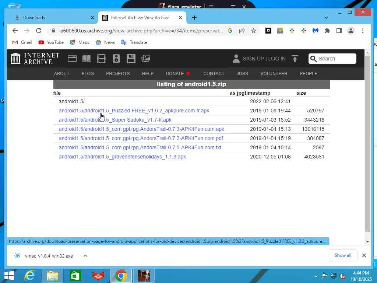
Task: Open the ABOUT menu item
Action: coord(61,74)
